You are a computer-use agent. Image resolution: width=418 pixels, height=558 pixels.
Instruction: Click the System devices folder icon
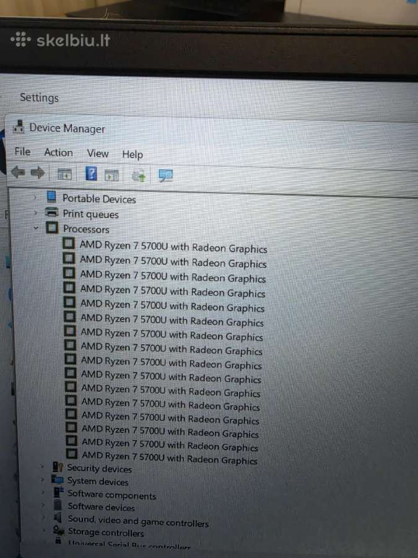58,479
